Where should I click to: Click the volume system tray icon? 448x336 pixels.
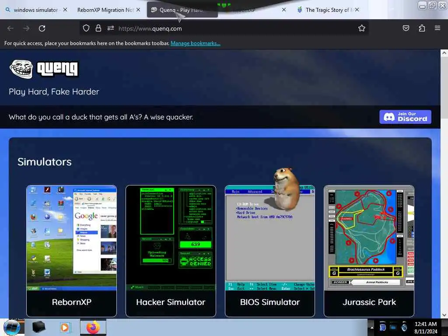[404, 327]
